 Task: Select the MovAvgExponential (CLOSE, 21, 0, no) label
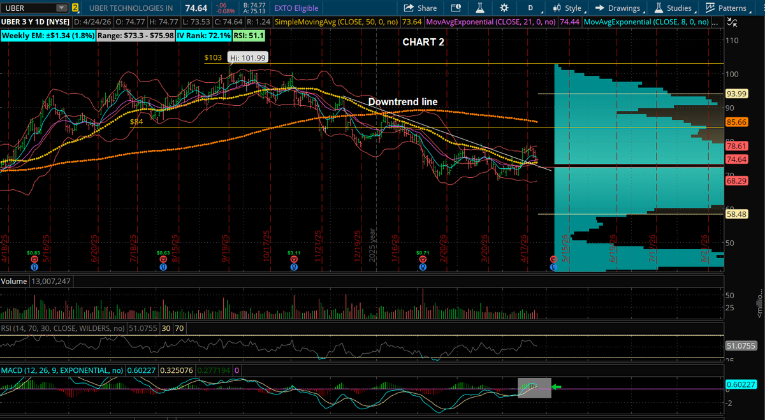(490, 22)
